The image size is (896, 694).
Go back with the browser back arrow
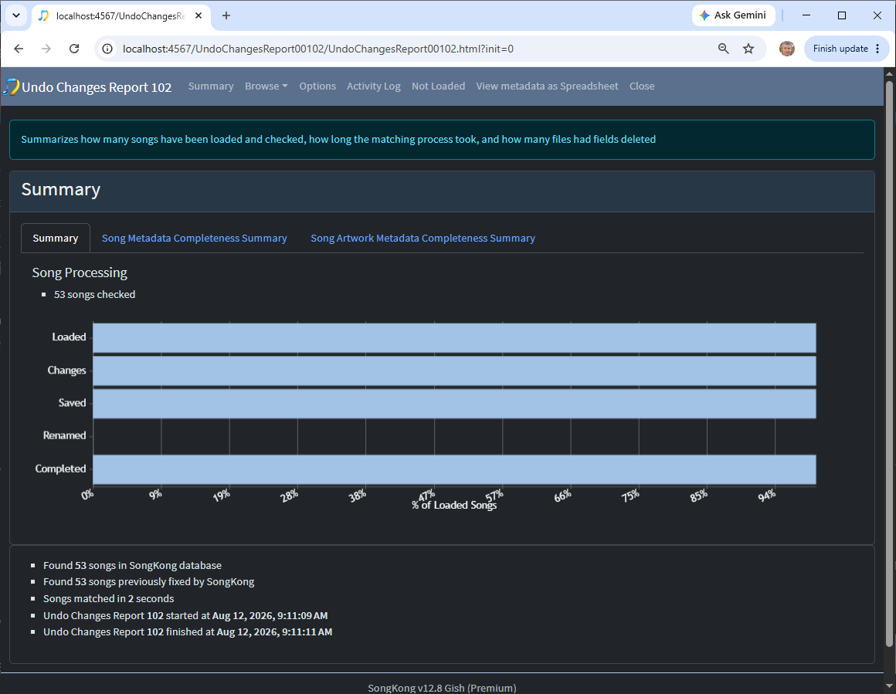pyautogui.click(x=19, y=49)
